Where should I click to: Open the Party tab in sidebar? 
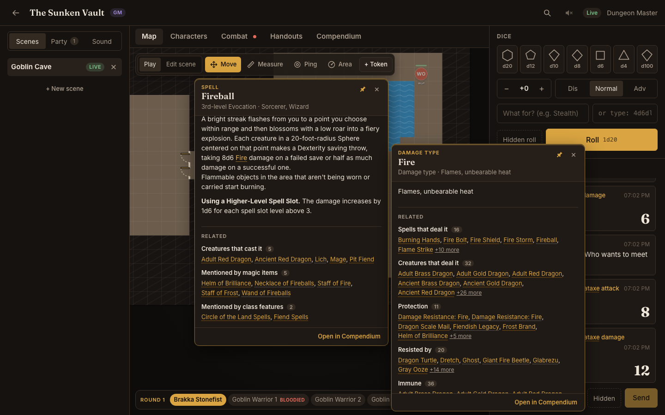pos(64,41)
